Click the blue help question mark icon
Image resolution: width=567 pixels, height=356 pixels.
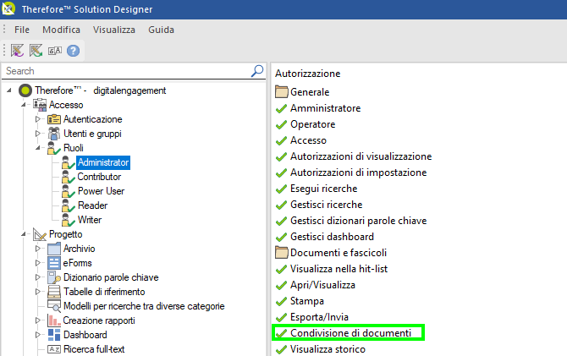74,51
